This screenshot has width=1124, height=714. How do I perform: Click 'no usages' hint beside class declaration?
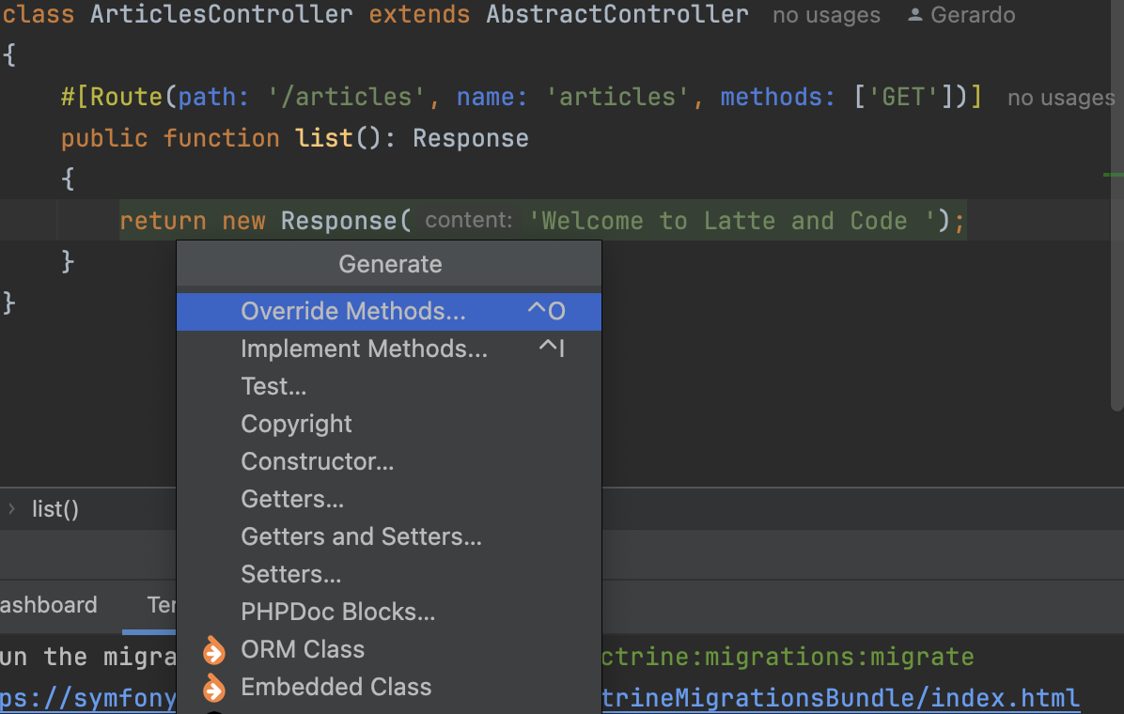tap(826, 15)
